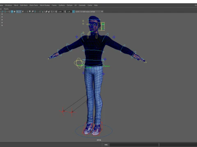Image resolution: width=197 pixels, height=147 pixels.
Task: Open the Surfaces menu
Action: click(62, 5)
